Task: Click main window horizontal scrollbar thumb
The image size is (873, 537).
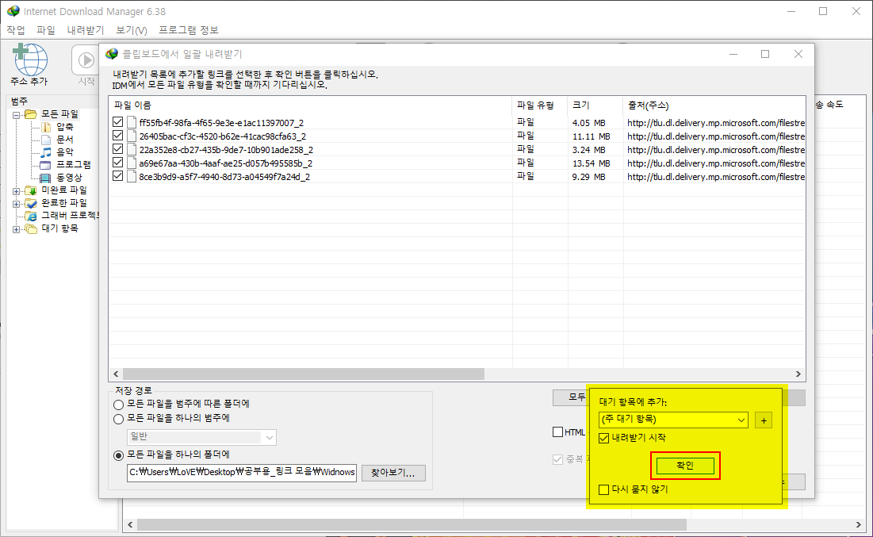Action: point(412,525)
